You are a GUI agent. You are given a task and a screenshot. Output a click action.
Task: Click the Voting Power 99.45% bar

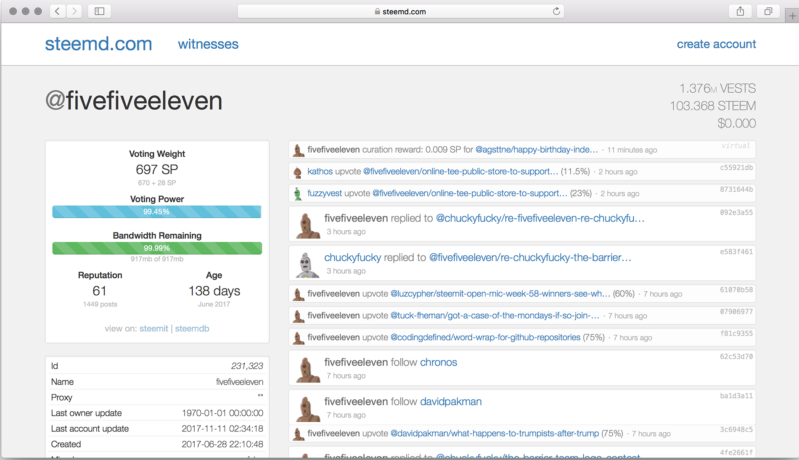[157, 211]
